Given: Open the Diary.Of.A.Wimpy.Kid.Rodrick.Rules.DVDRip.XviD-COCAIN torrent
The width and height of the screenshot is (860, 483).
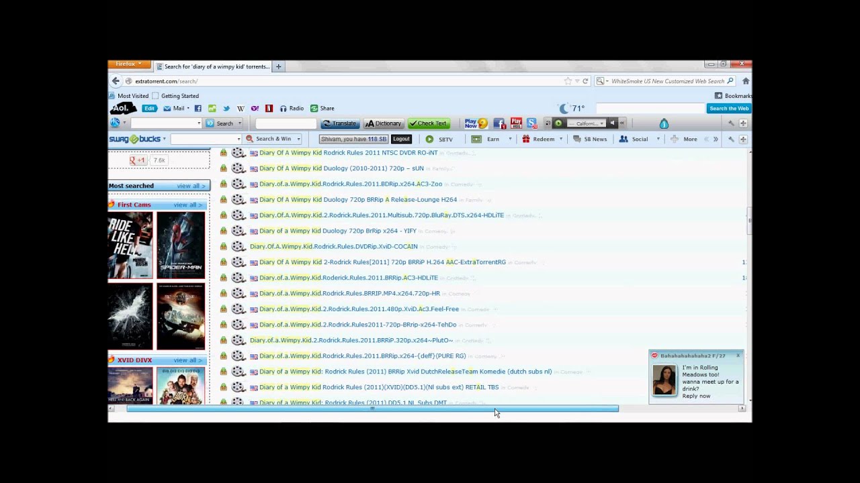Looking at the screenshot, I should click(333, 246).
